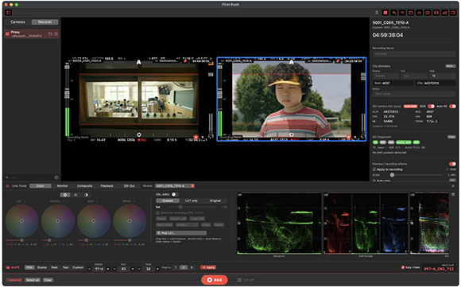Click the red record icon on left viewer

pos(196,137)
